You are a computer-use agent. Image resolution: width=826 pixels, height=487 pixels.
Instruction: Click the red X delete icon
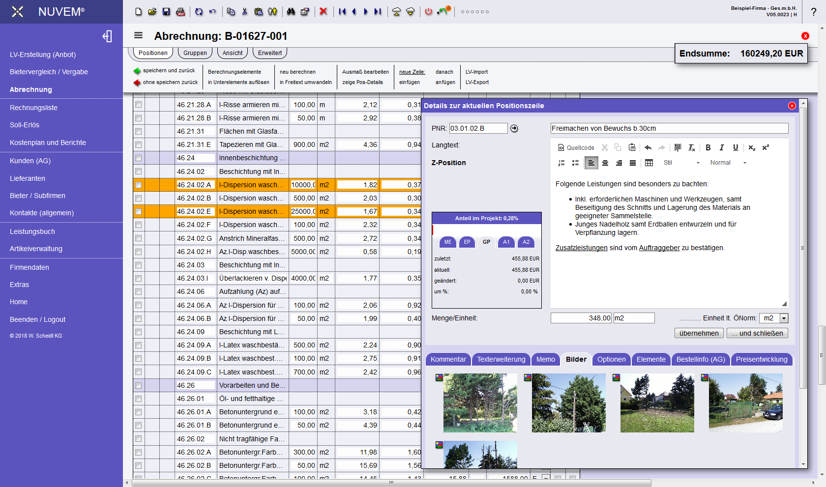(323, 11)
